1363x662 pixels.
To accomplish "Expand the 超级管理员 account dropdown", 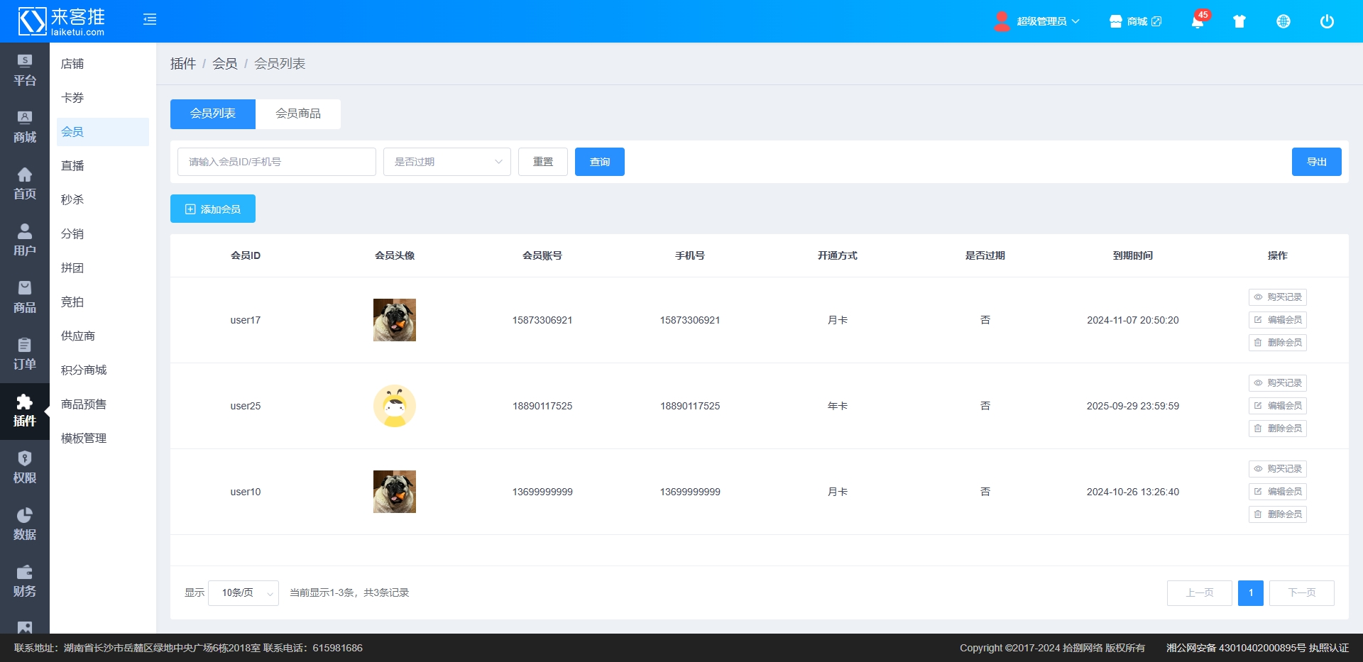I will (1037, 21).
